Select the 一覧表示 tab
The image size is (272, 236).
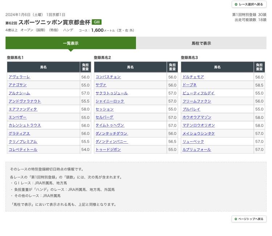(x=71, y=43)
